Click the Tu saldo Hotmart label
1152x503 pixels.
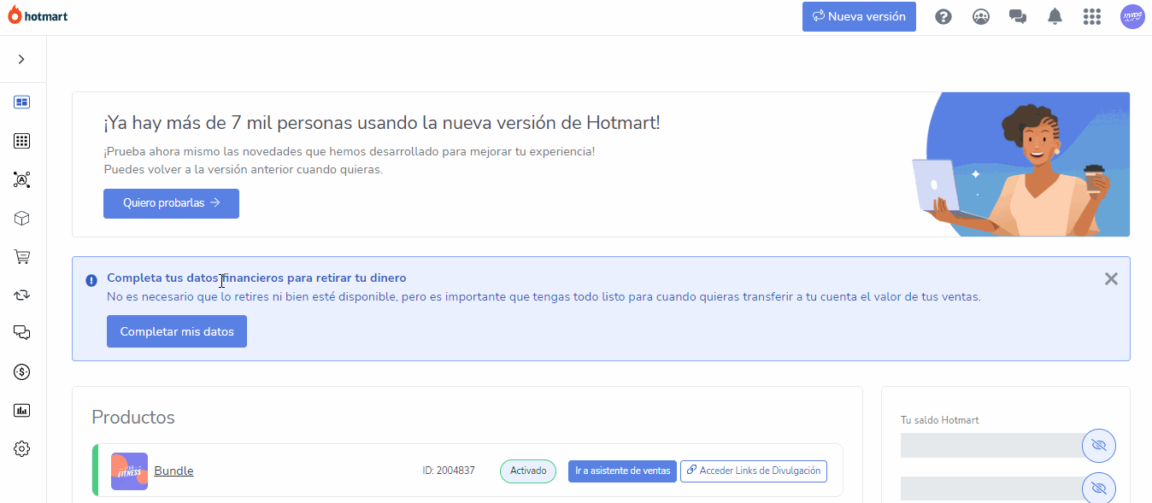(940, 420)
